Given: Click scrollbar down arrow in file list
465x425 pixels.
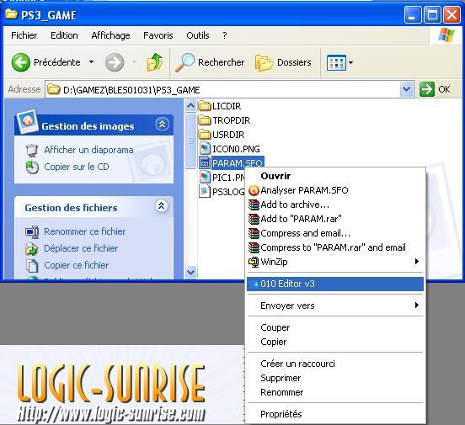Looking at the screenshot, I should click(x=190, y=272).
